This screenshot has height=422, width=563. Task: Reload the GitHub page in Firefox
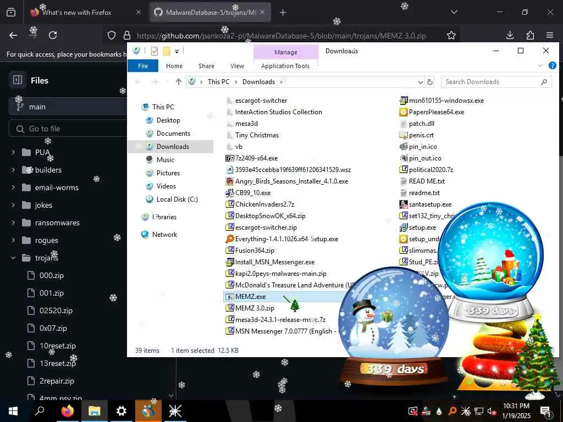(53, 35)
